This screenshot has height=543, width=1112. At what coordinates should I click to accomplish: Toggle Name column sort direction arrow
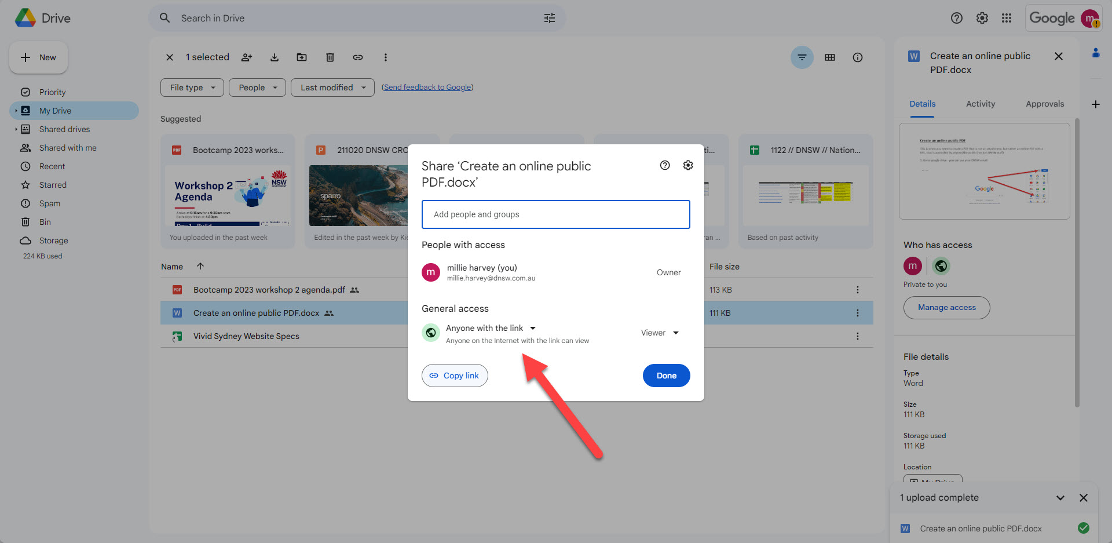tap(200, 266)
